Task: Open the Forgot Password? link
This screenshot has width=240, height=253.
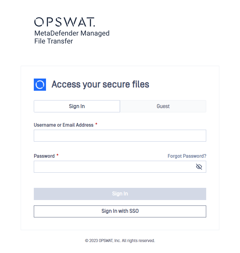Action: [187, 156]
